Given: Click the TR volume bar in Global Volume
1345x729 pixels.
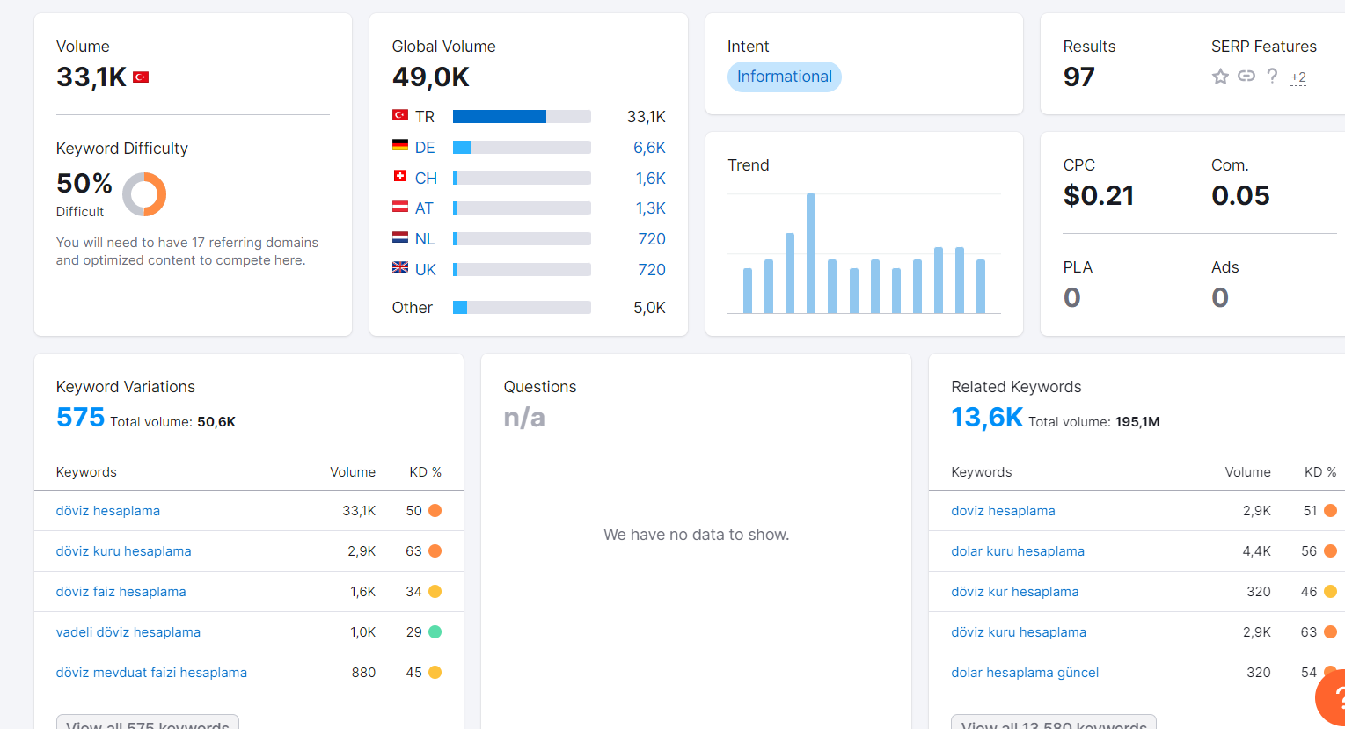Looking at the screenshot, I should pyautogui.click(x=522, y=117).
